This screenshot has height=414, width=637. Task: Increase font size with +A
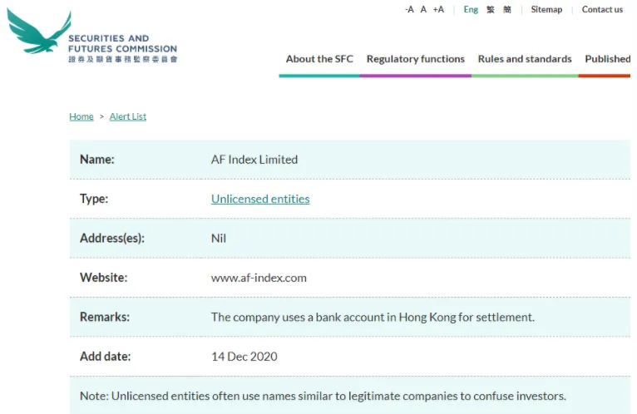438,9
